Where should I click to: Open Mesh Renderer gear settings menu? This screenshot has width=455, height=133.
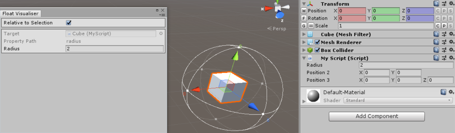click(x=451, y=42)
